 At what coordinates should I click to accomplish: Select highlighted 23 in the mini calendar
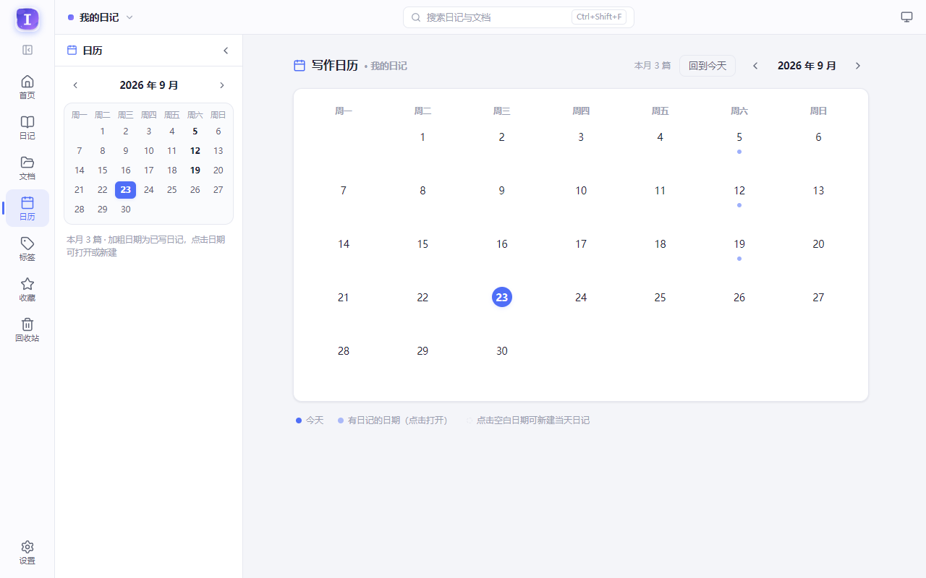click(126, 190)
